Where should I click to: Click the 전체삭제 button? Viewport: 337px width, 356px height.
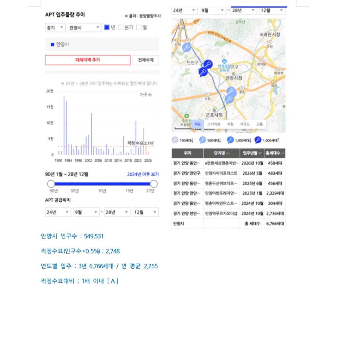146,60
